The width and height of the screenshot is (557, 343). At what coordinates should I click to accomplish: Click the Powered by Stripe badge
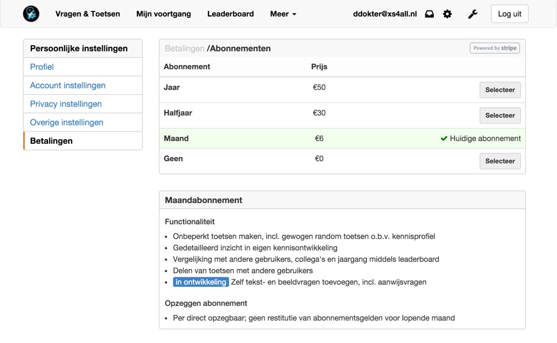click(495, 48)
